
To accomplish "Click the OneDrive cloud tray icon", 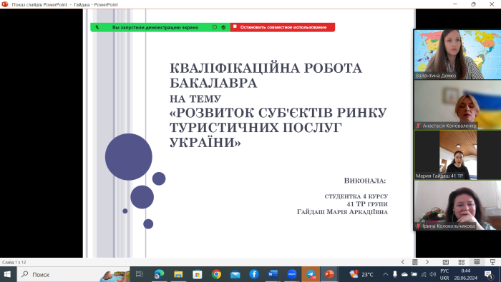I will point(404,274).
